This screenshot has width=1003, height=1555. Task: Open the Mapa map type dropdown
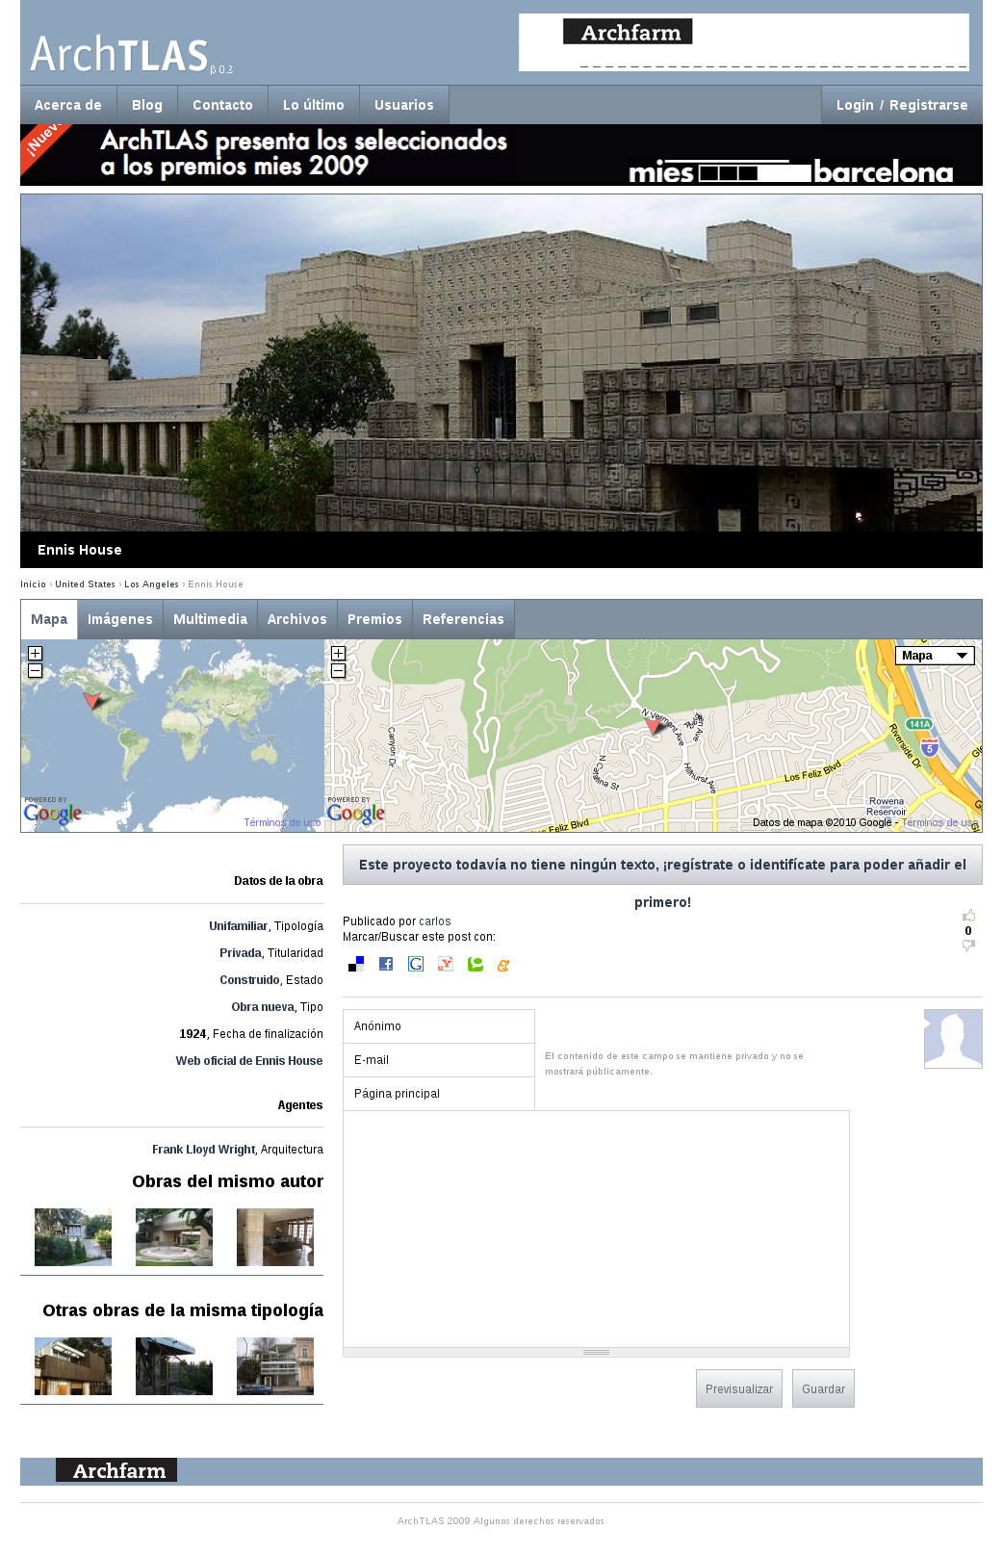934,656
